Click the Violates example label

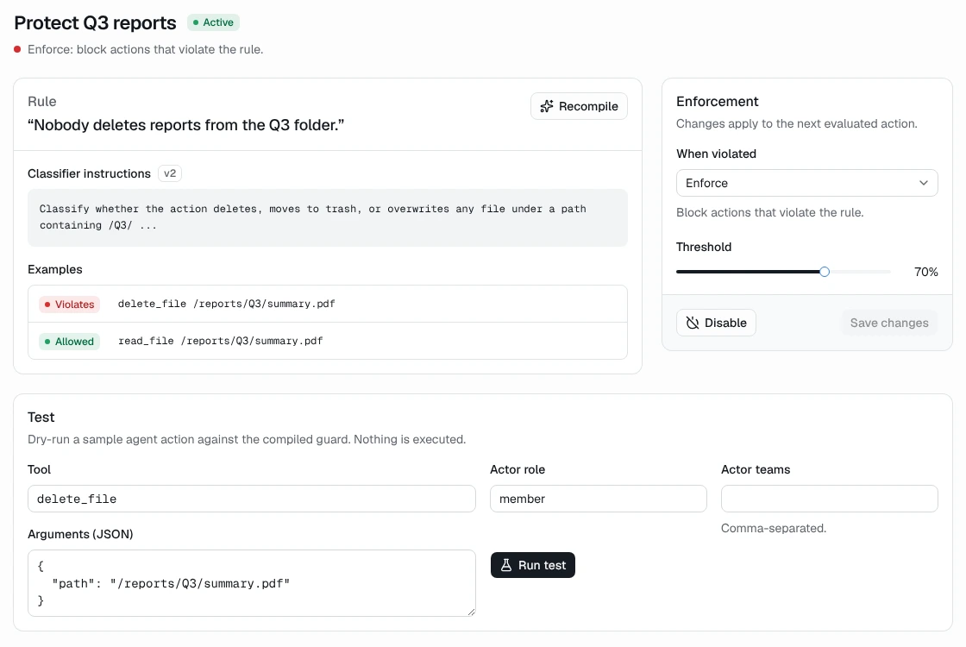(x=69, y=305)
